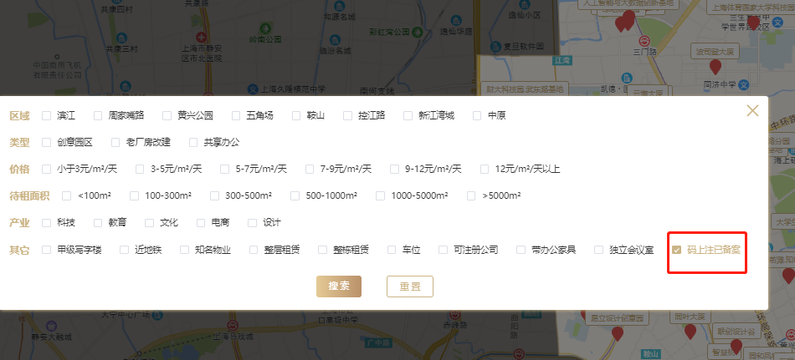The width and height of the screenshot is (795, 360).
Task: Click the 三门路 metro station icon
Action: (x=645, y=40)
